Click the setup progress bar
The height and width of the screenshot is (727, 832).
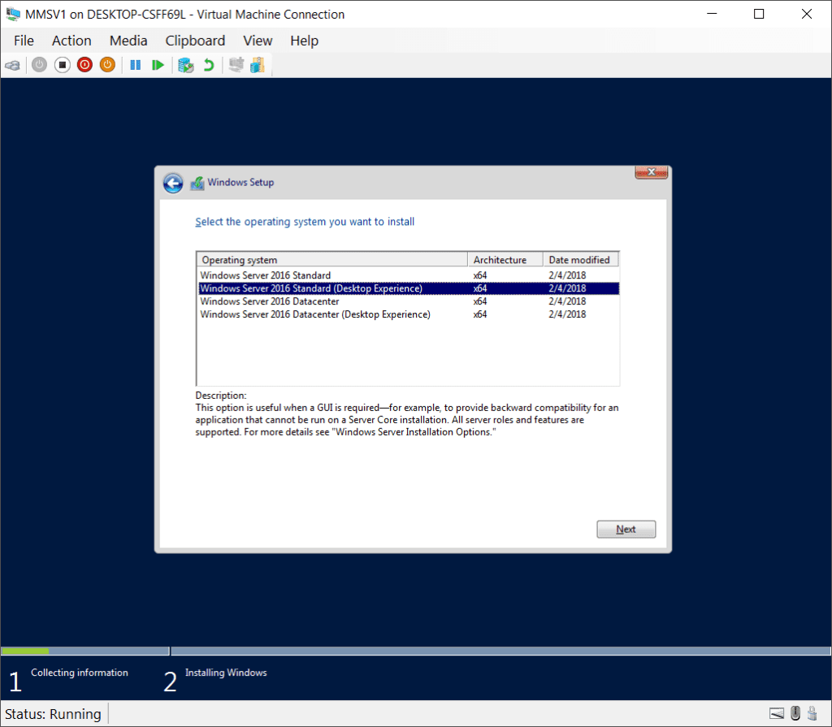pos(416,651)
